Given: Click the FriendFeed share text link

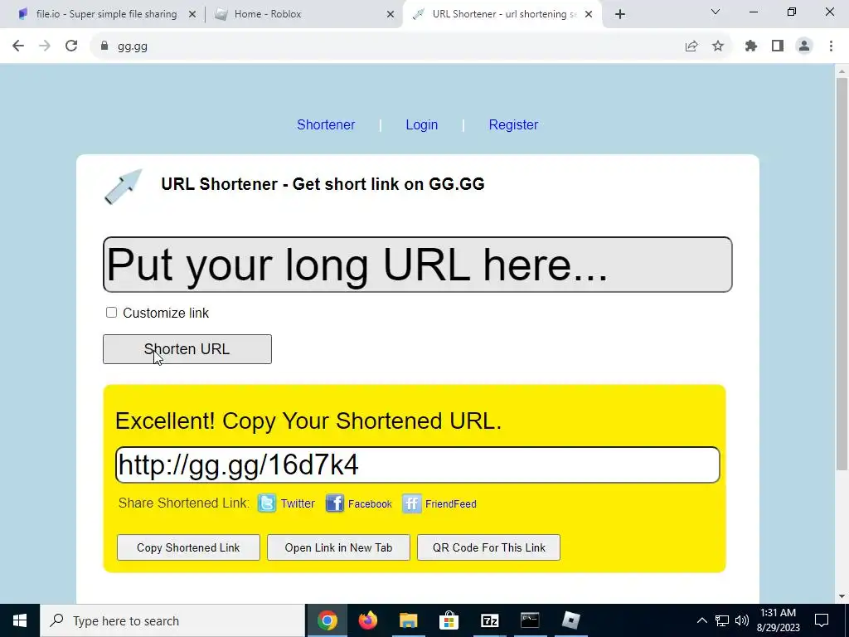Looking at the screenshot, I should (450, 503).
